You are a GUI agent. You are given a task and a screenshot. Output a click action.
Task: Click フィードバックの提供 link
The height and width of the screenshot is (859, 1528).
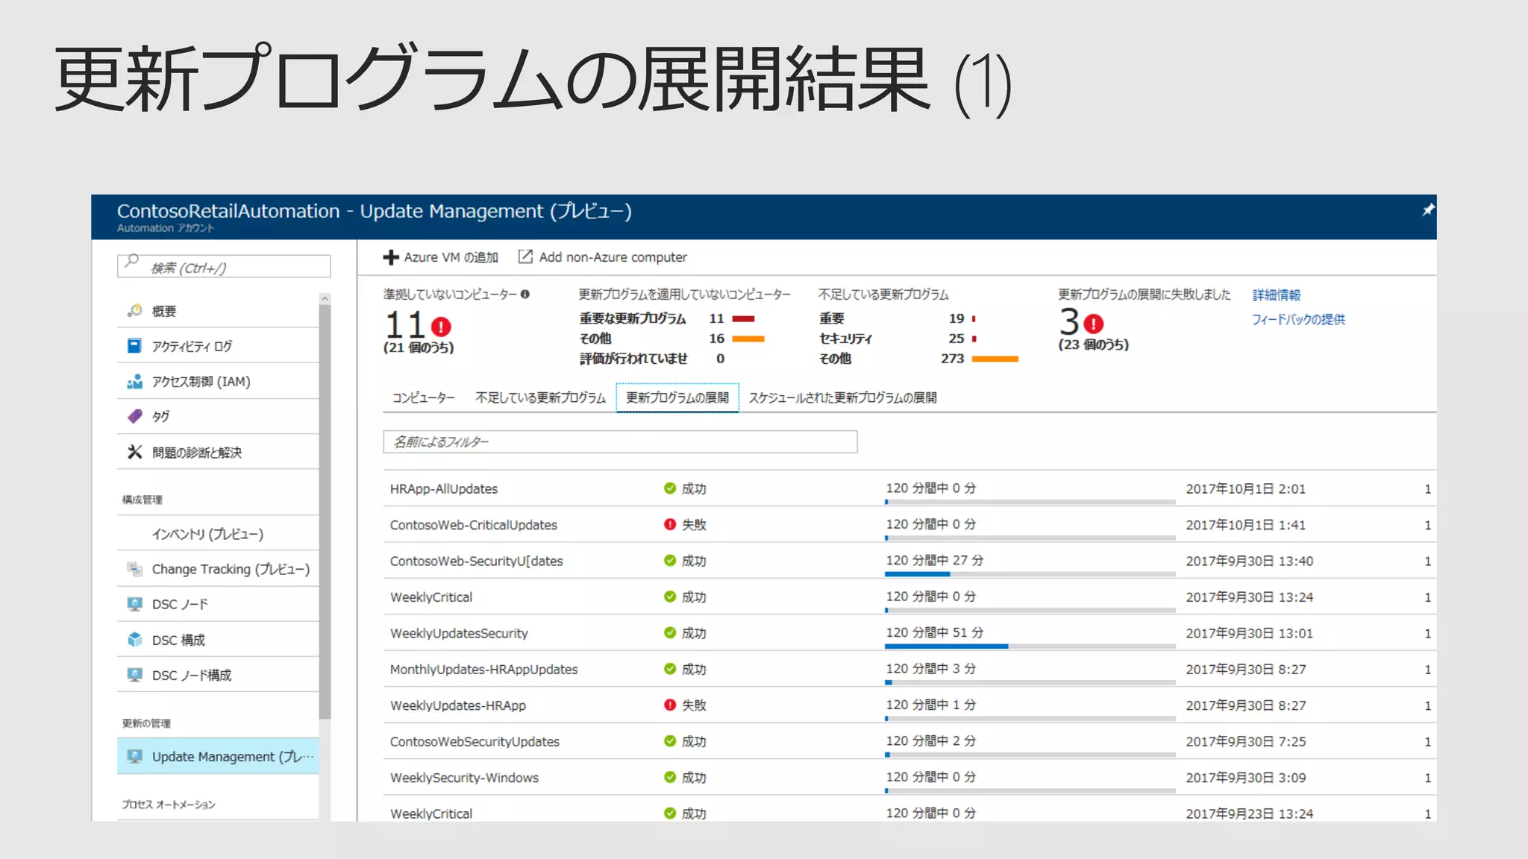click(1297, 319)
